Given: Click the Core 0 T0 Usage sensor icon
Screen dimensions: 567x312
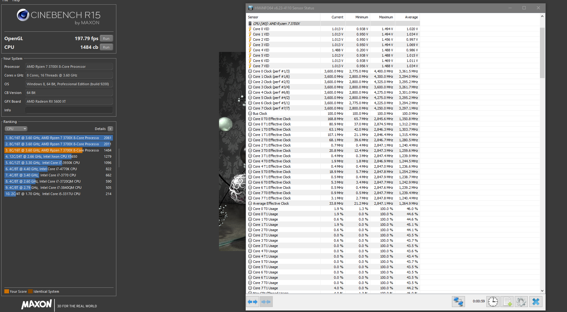Looking at the screenshot, I should [x=250, y=209].
